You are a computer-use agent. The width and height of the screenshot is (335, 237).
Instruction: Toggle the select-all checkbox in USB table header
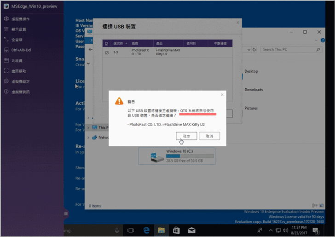pyautogui.click(x=107, y=44)
